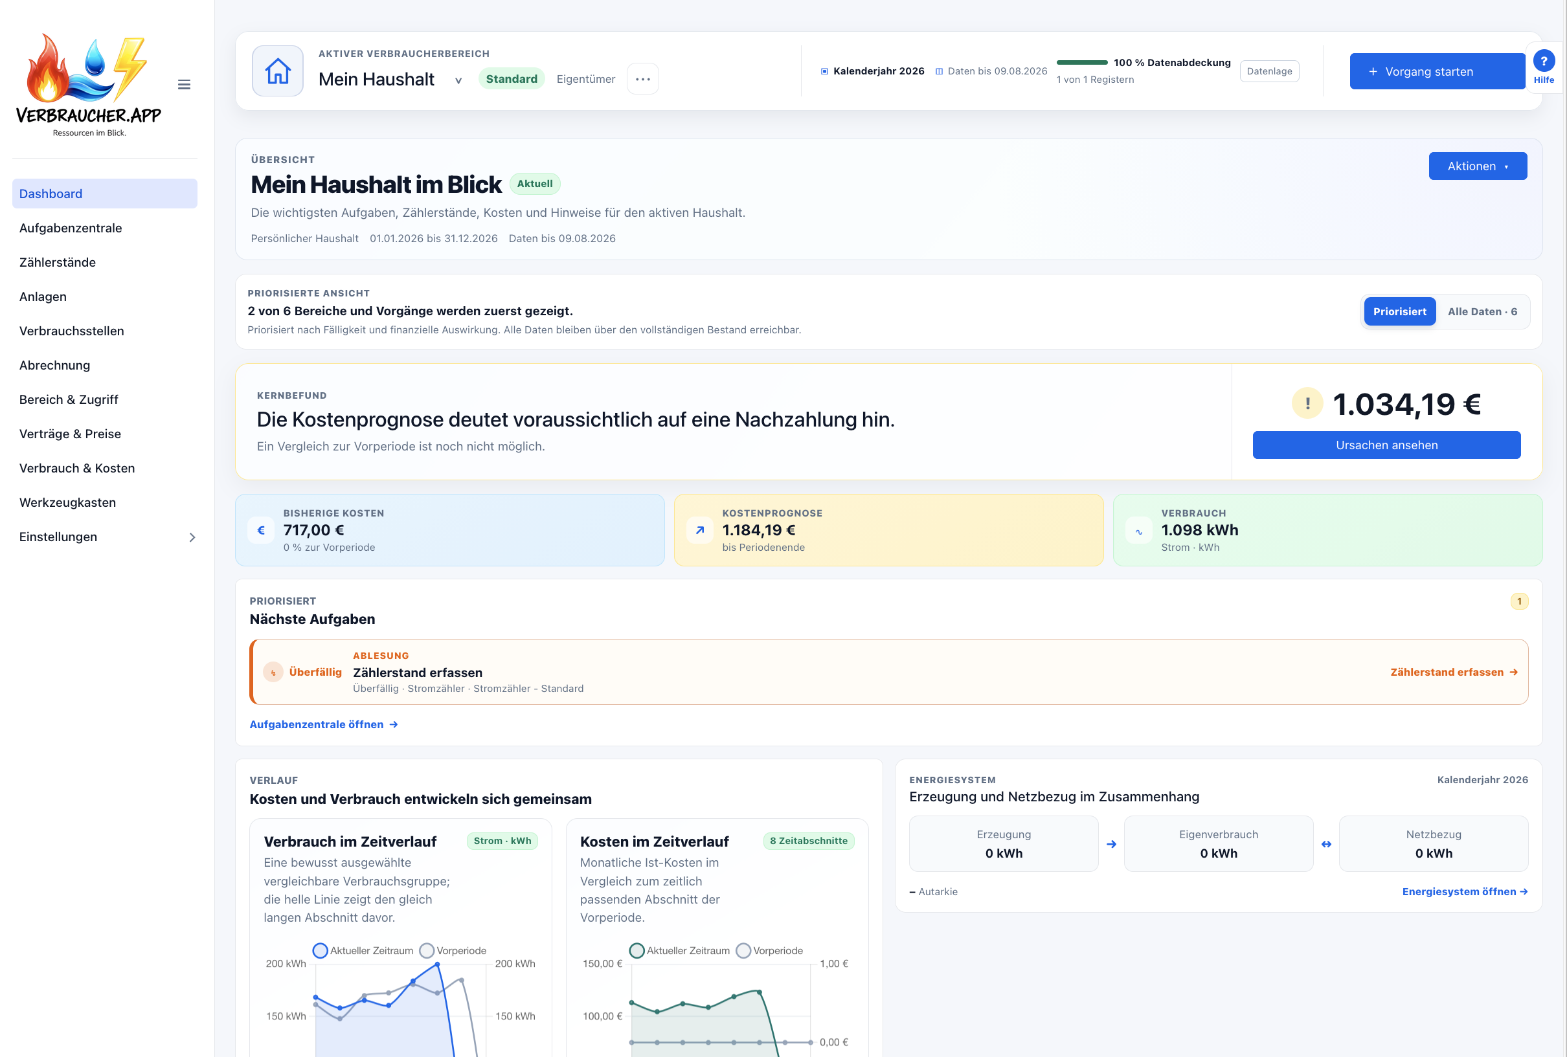
Task: Click the yellow exclamation warning icon
Action: point(1307,403)
